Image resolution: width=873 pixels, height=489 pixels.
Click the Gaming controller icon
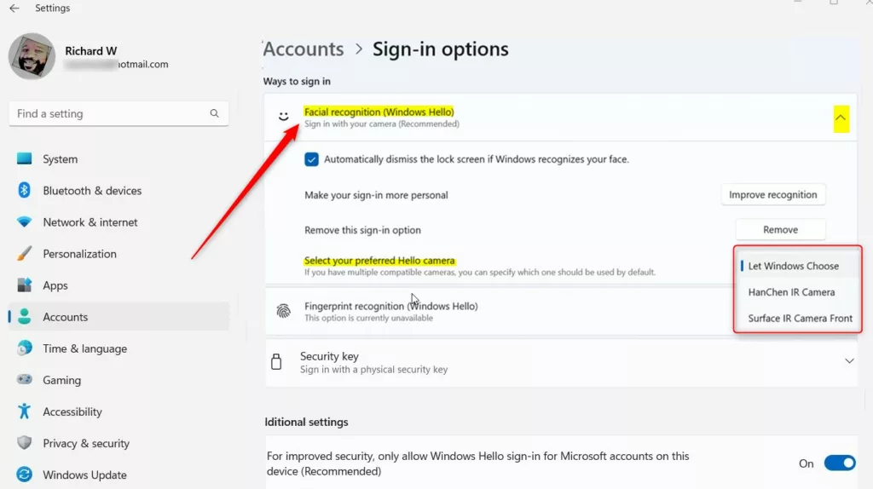tap(25, 380)
